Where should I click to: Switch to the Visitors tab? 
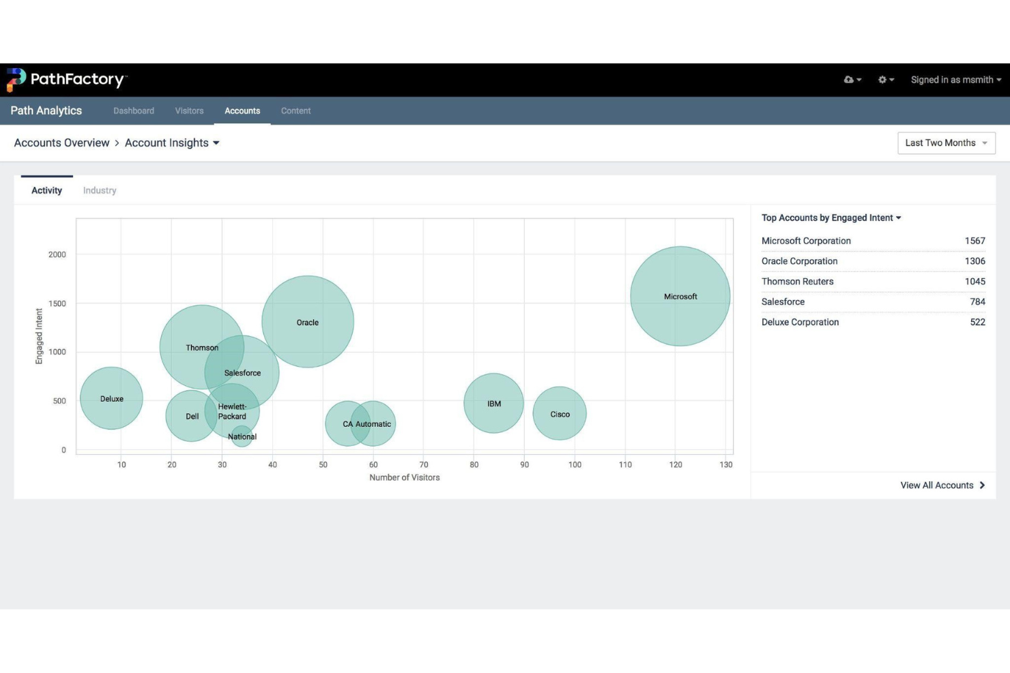tap(189, 110)
